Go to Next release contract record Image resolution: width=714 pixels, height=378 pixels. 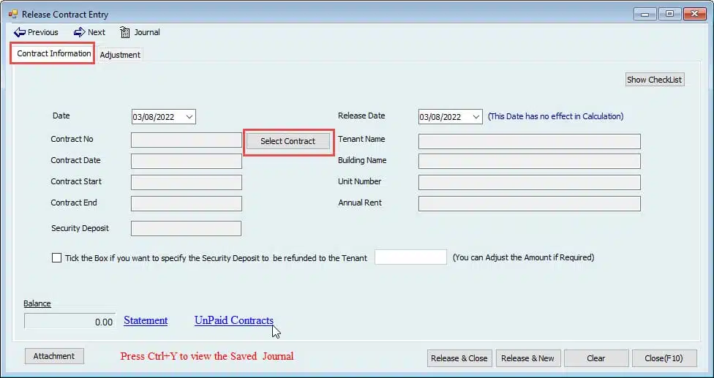89,32
